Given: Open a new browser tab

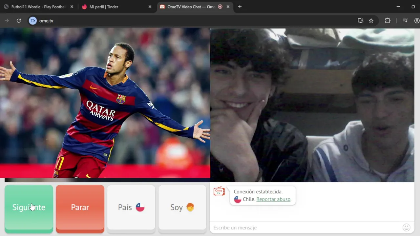Looking at the screenshot, I should [x=240, y=7].
